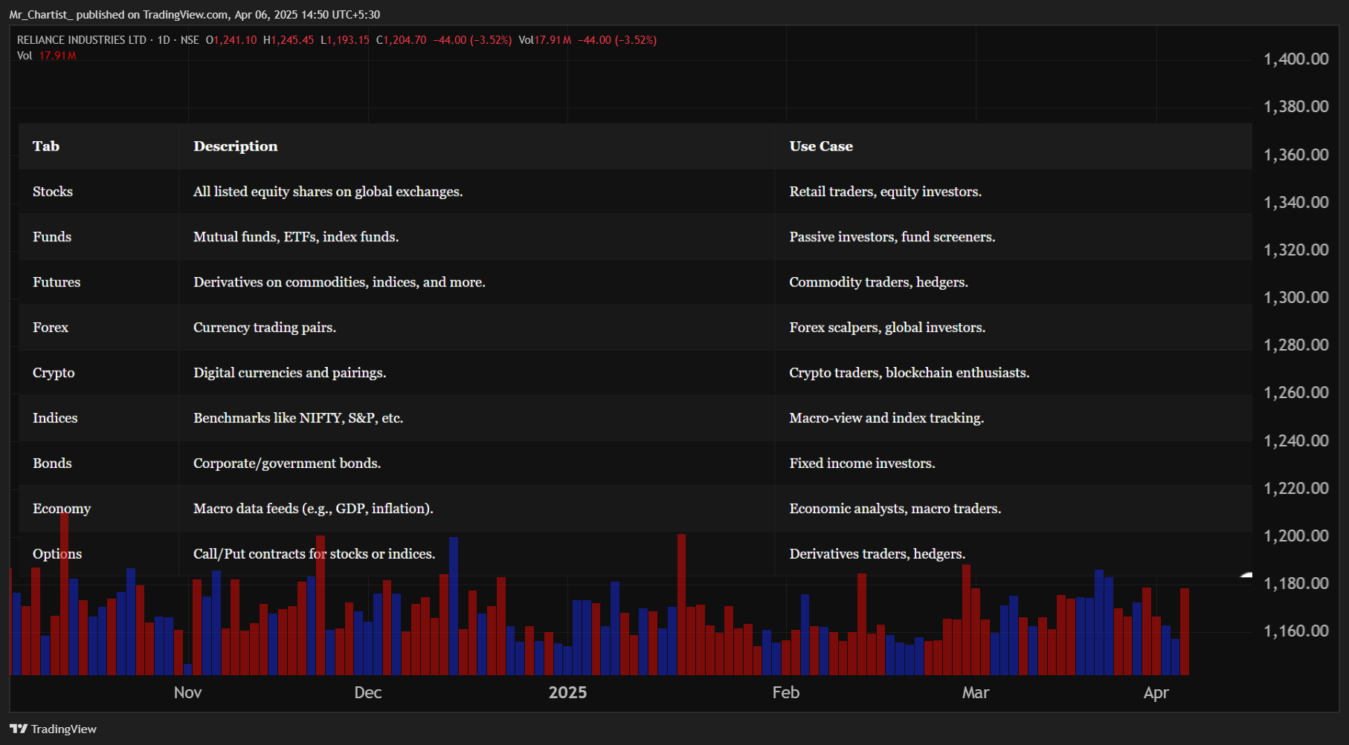Click 'Macro data feeds (e.g., GDP, inflation).'
Image resolution: width=1349 pixels, height=745 pixels.
313,509
